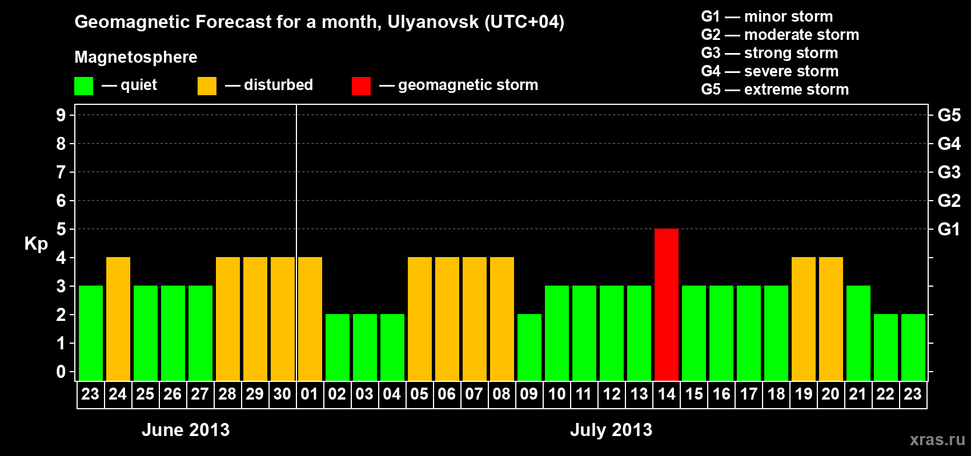
Task: Click the green quiet legend swatch
Action: [x=83, y=86]
